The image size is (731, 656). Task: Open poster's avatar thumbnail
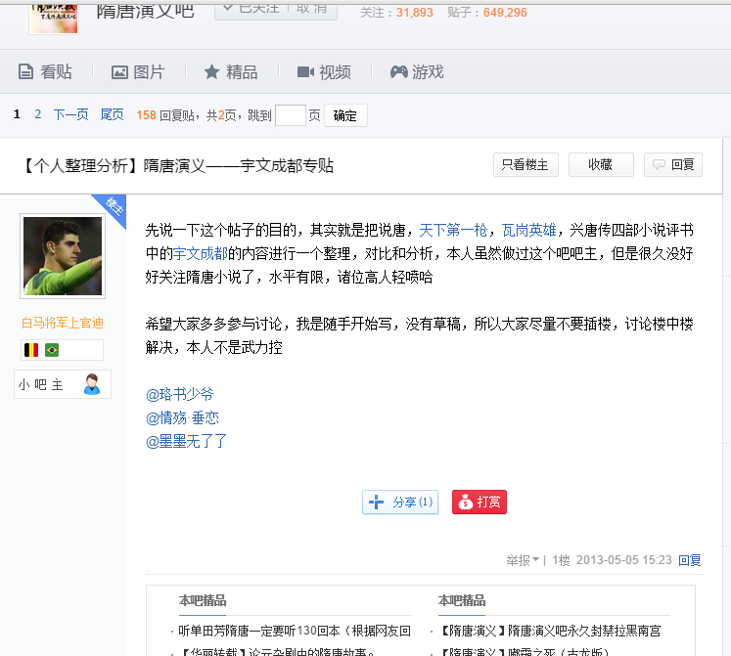click(x=63, y=256)
